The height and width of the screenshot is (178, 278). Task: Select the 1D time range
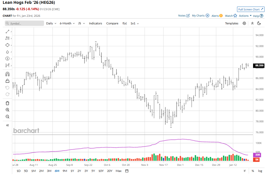pos(18,171)
